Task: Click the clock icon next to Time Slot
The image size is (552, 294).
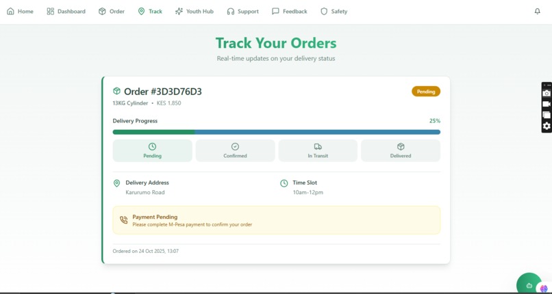Action: tap(284, 183)
